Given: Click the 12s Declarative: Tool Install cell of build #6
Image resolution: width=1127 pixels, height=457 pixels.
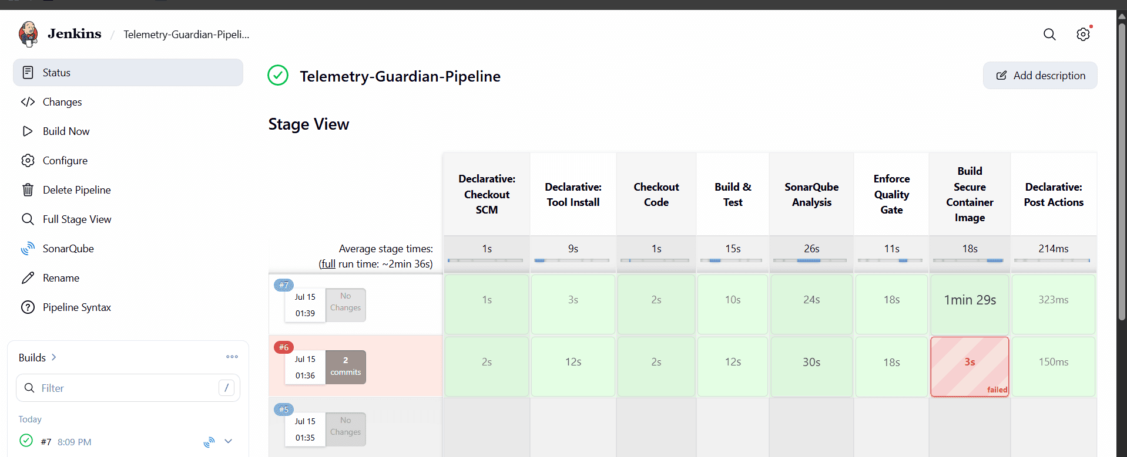Looking at the screenshot, I should [573, 366].
